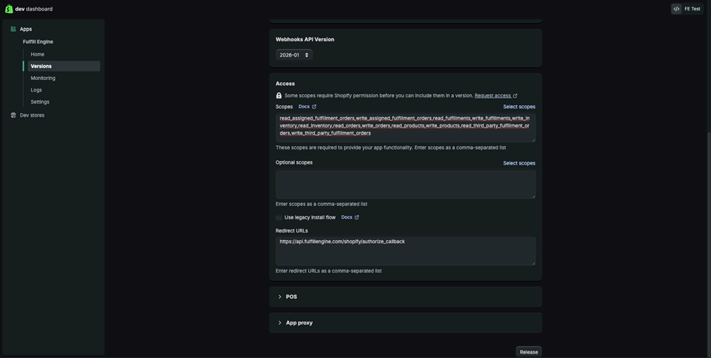Click Select scopes link for required Scopes

[x=518, y=107]
